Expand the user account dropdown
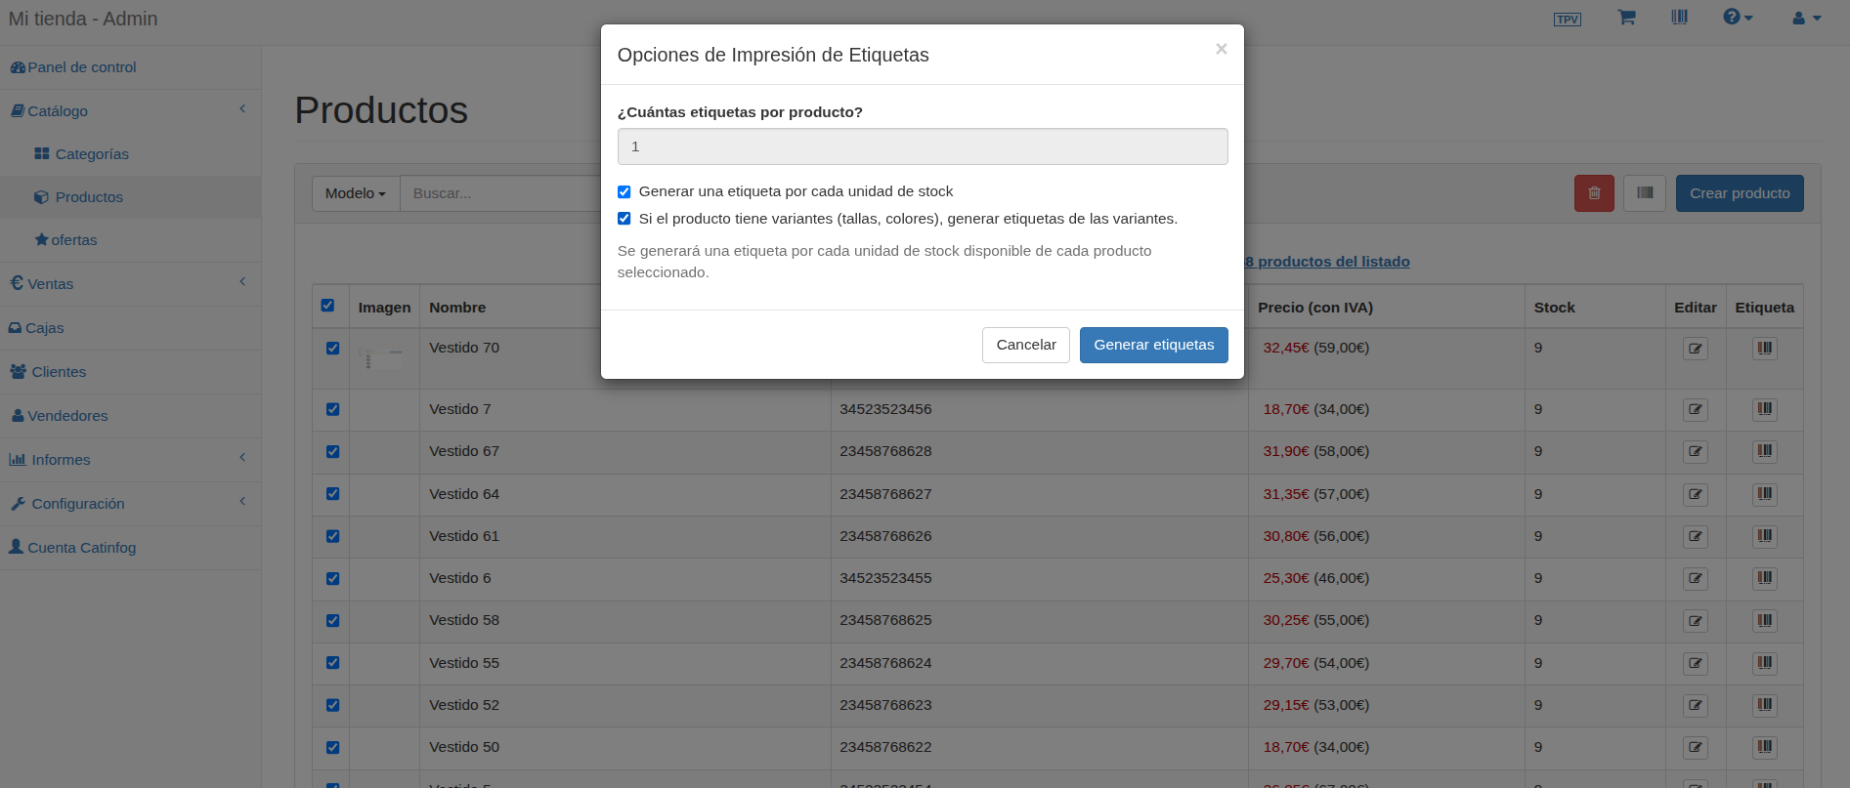This screenshot has width=1850, height=788. (x=1806, y=18)
